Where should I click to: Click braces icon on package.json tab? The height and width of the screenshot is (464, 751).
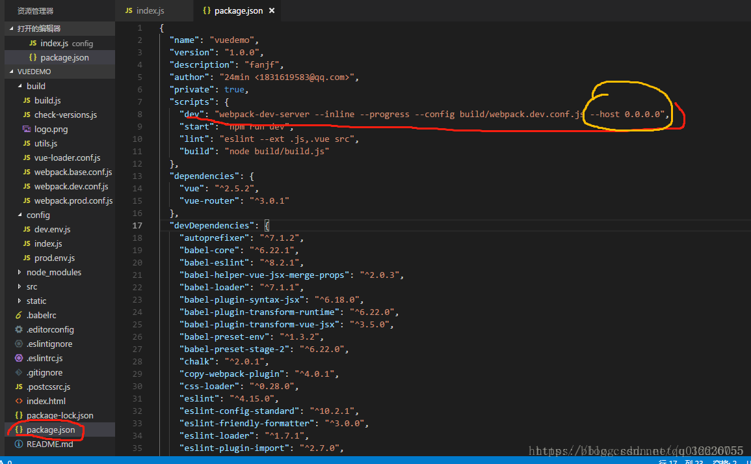click(206, 10)
